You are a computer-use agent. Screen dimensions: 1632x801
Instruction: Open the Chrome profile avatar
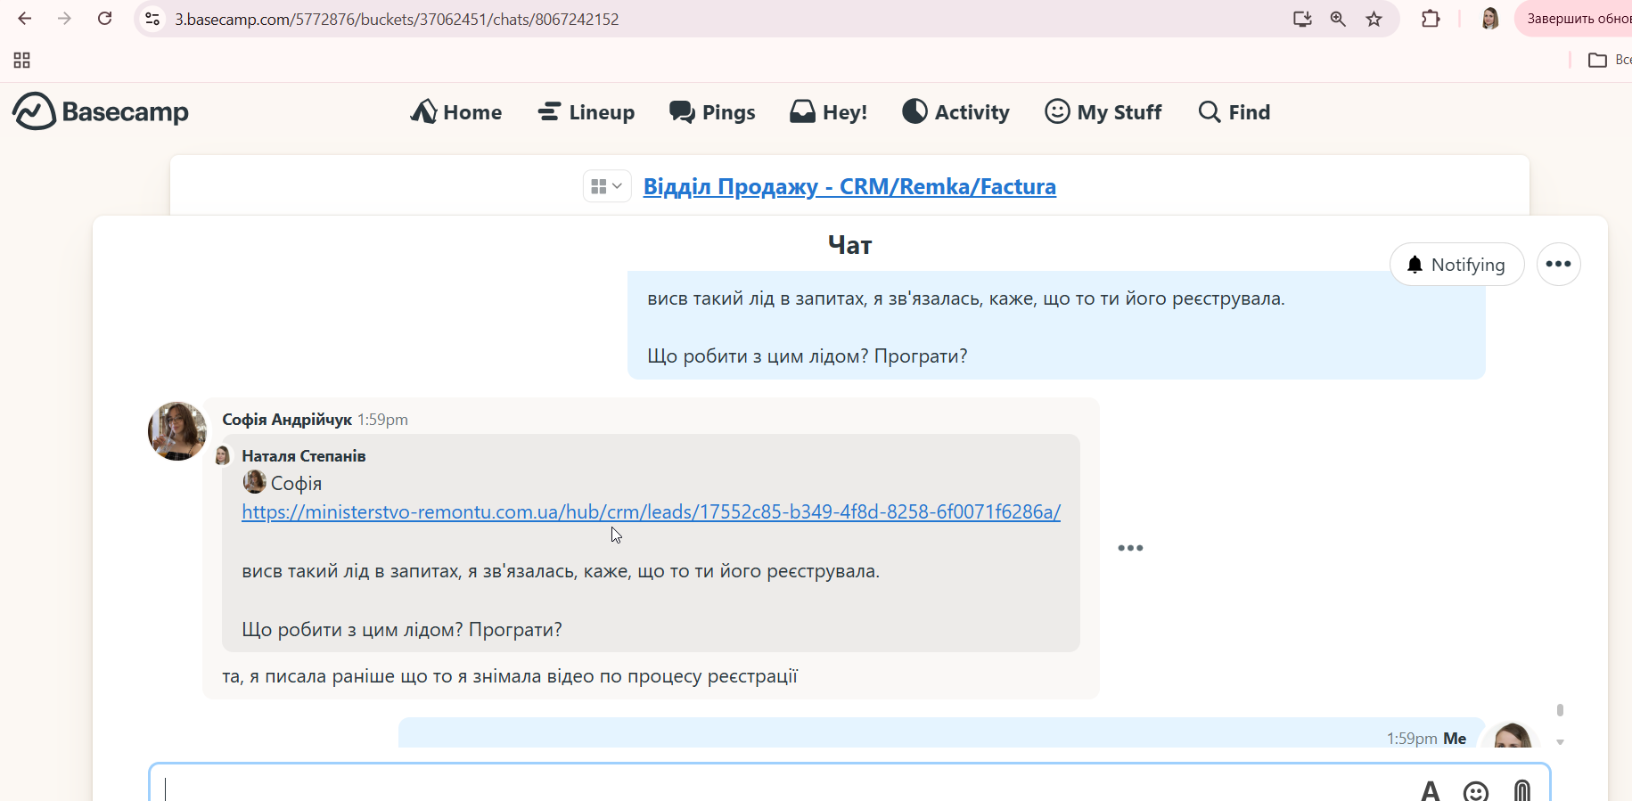click(x=1489, y=19)
